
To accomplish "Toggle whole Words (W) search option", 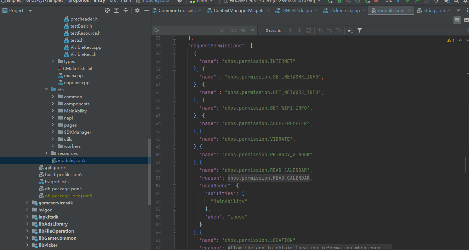I will pos(243,31).
